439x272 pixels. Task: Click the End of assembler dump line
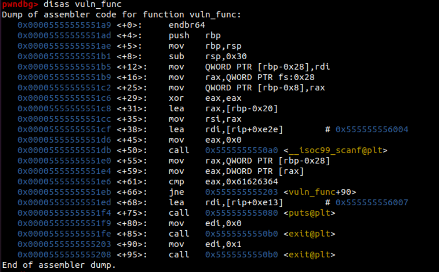(59, 265)
